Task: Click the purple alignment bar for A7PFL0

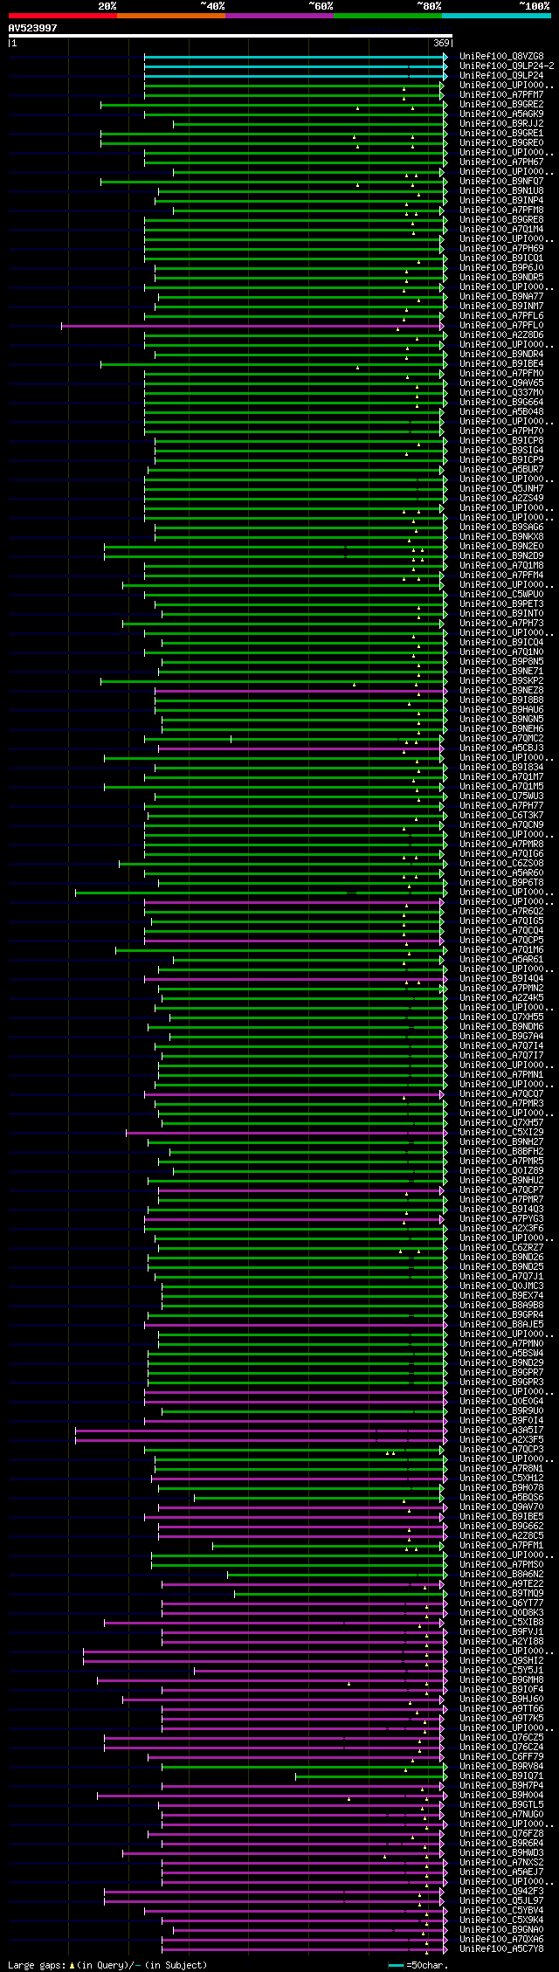Action: (x=254, y=326)
